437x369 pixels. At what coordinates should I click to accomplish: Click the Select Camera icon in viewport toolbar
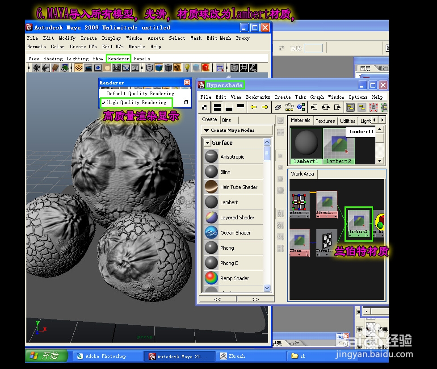[x=36, y=68]
